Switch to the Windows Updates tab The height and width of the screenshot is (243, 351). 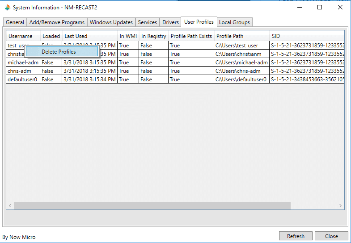point(111,22)
